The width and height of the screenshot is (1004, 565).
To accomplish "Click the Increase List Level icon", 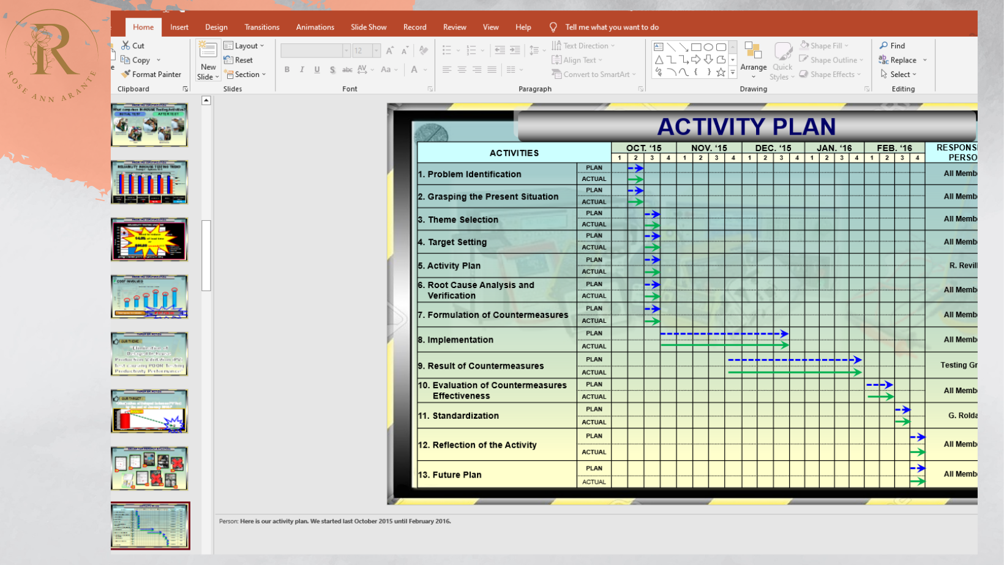I will click(x=515, y=51).
